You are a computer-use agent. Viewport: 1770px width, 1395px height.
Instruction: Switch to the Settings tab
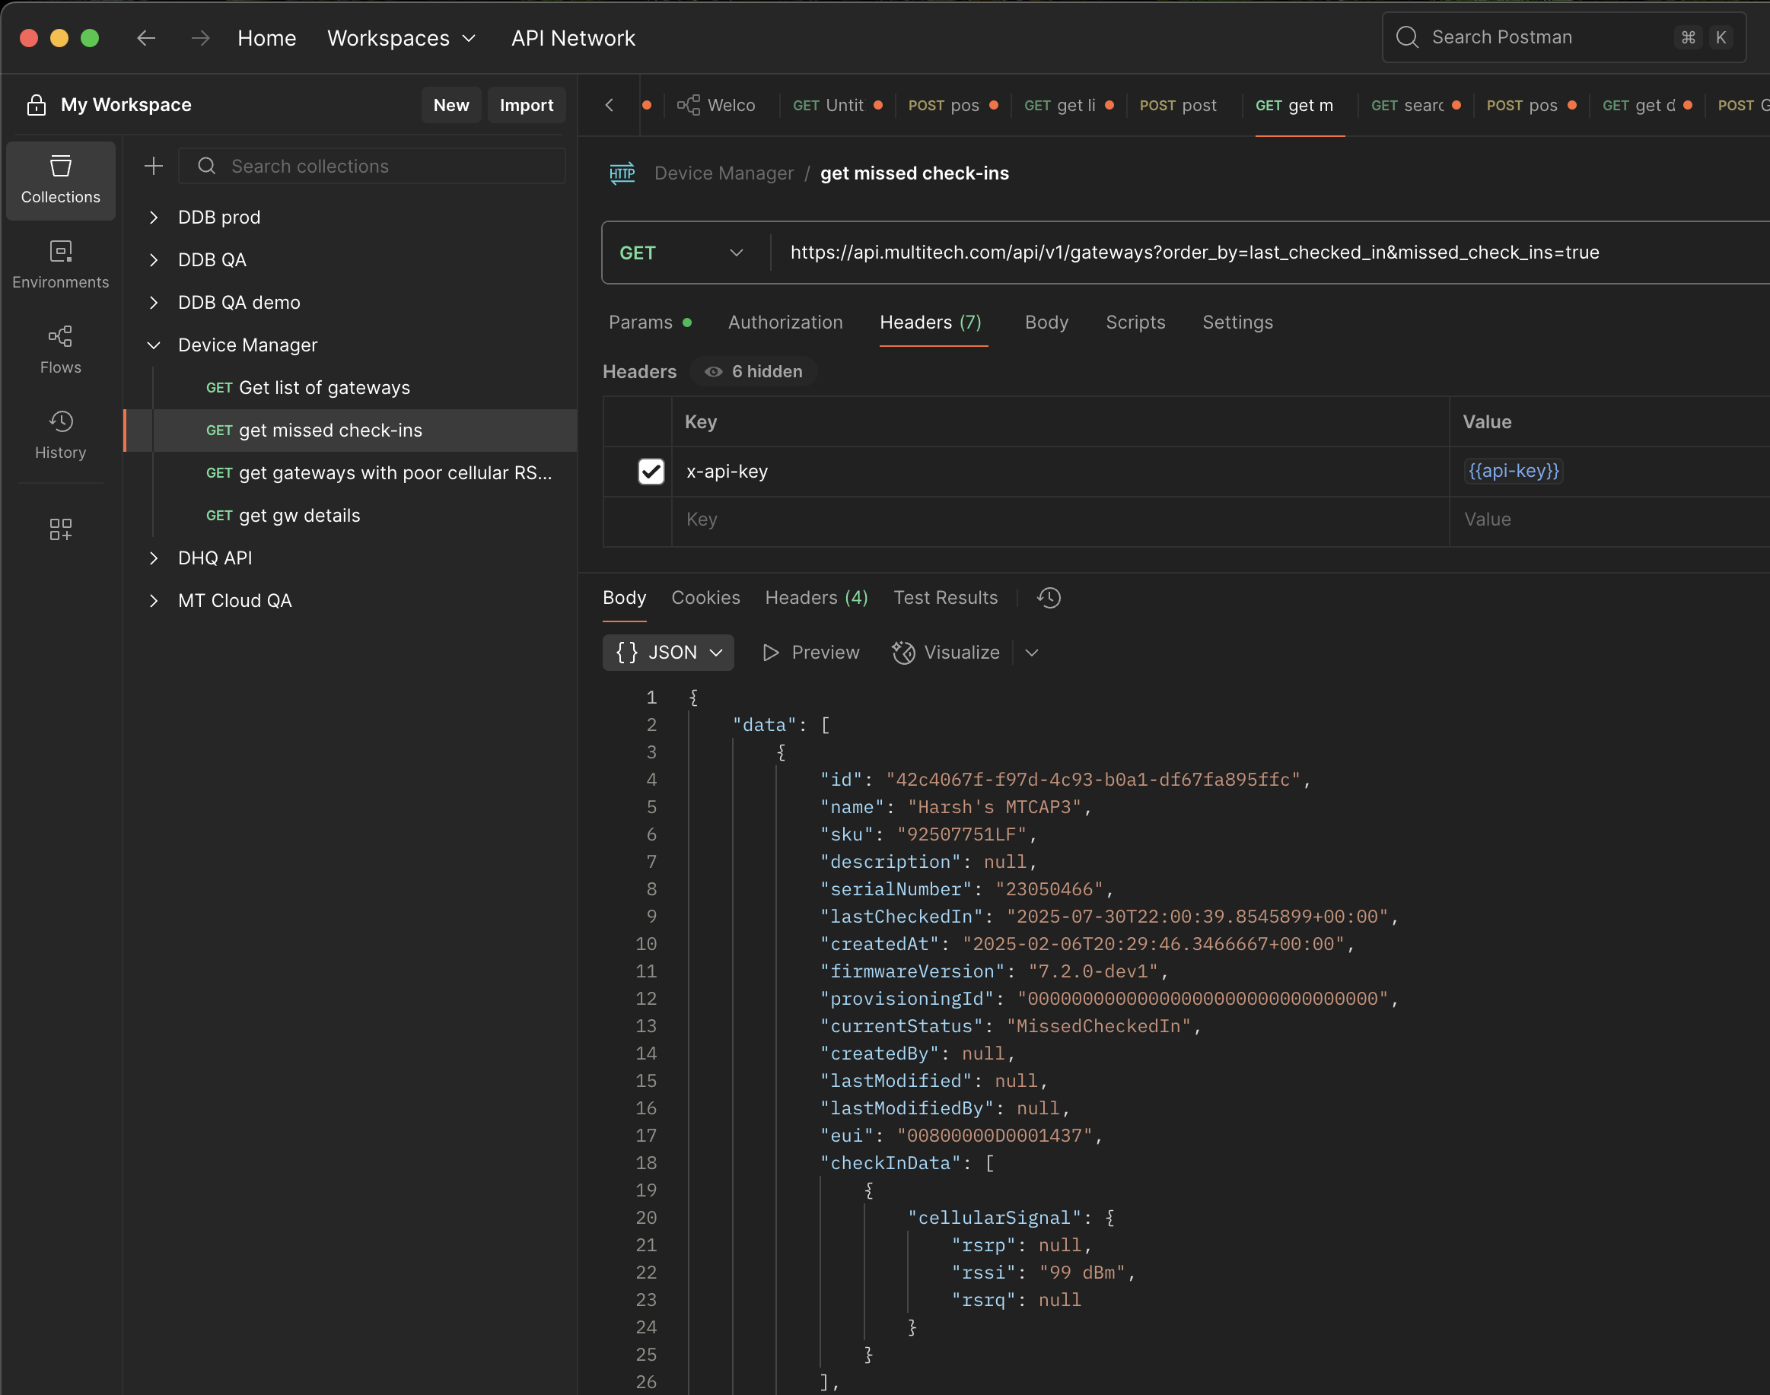tap(1237, 323)
